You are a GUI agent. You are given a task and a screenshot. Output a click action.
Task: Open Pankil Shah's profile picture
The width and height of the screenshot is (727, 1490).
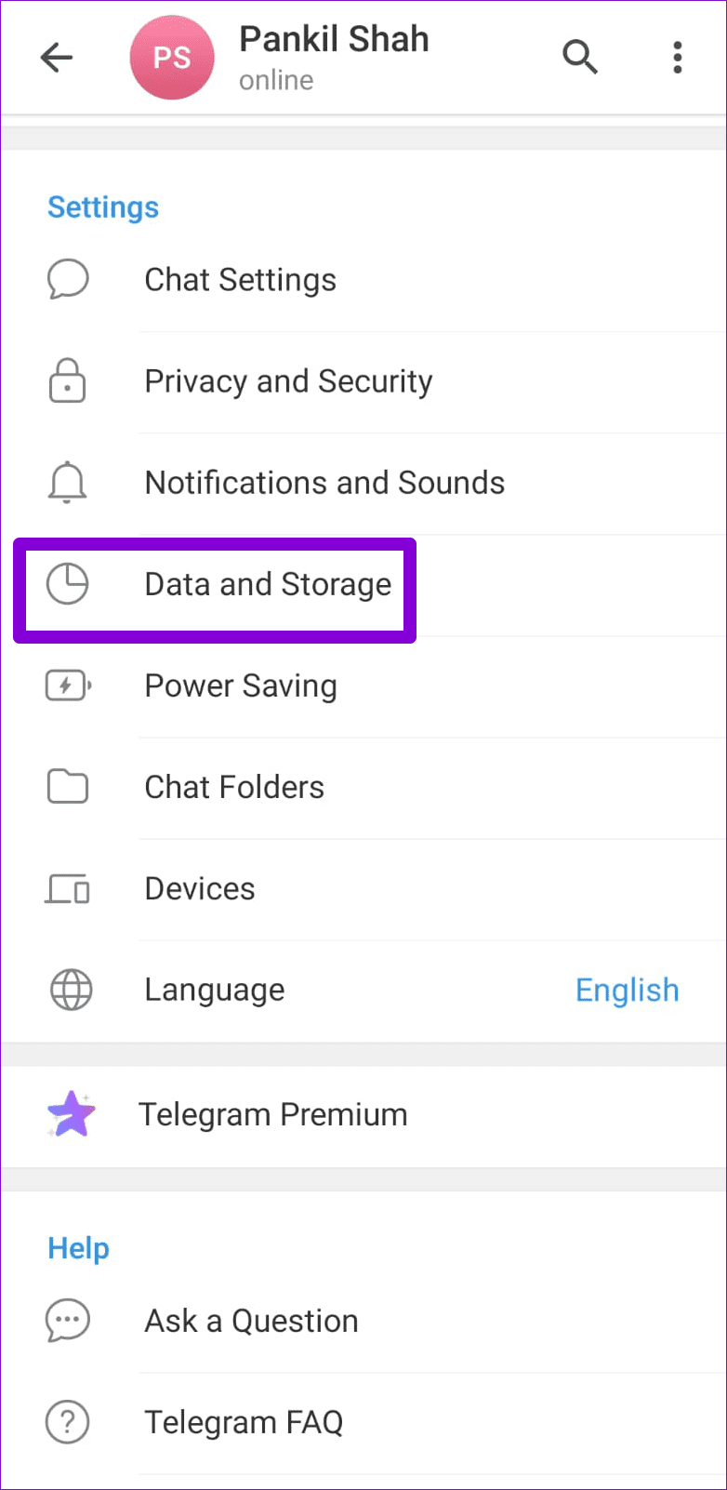pos(172,57)
